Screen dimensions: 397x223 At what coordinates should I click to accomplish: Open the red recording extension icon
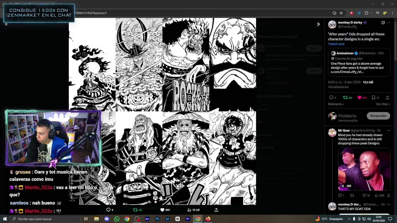click(351, 13)
